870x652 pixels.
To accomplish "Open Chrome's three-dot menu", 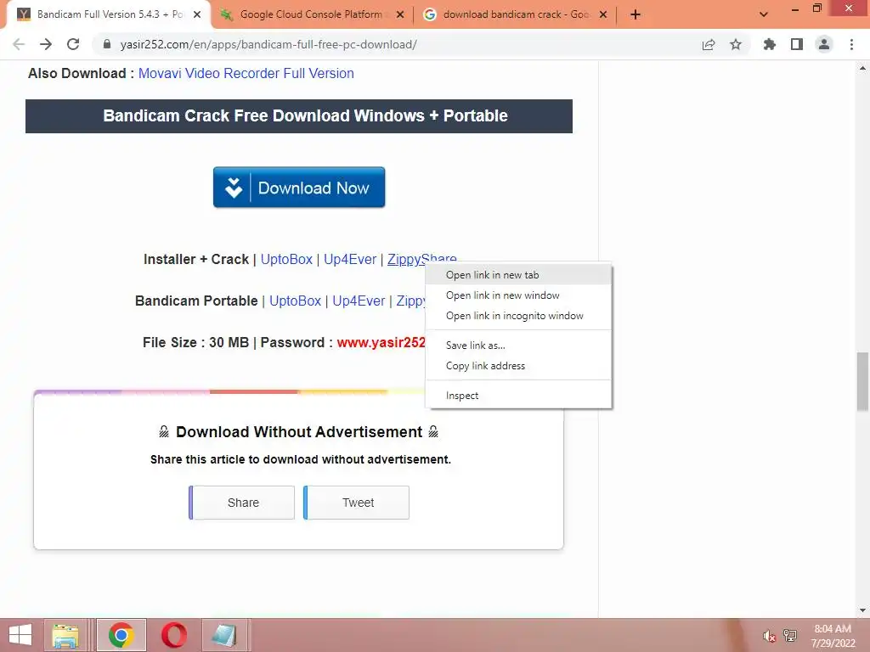I will click(851, 44).
